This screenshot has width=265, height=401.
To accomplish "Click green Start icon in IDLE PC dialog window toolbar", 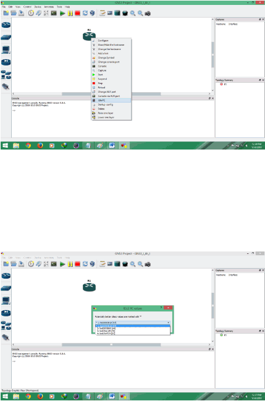I will click(62, 264).
